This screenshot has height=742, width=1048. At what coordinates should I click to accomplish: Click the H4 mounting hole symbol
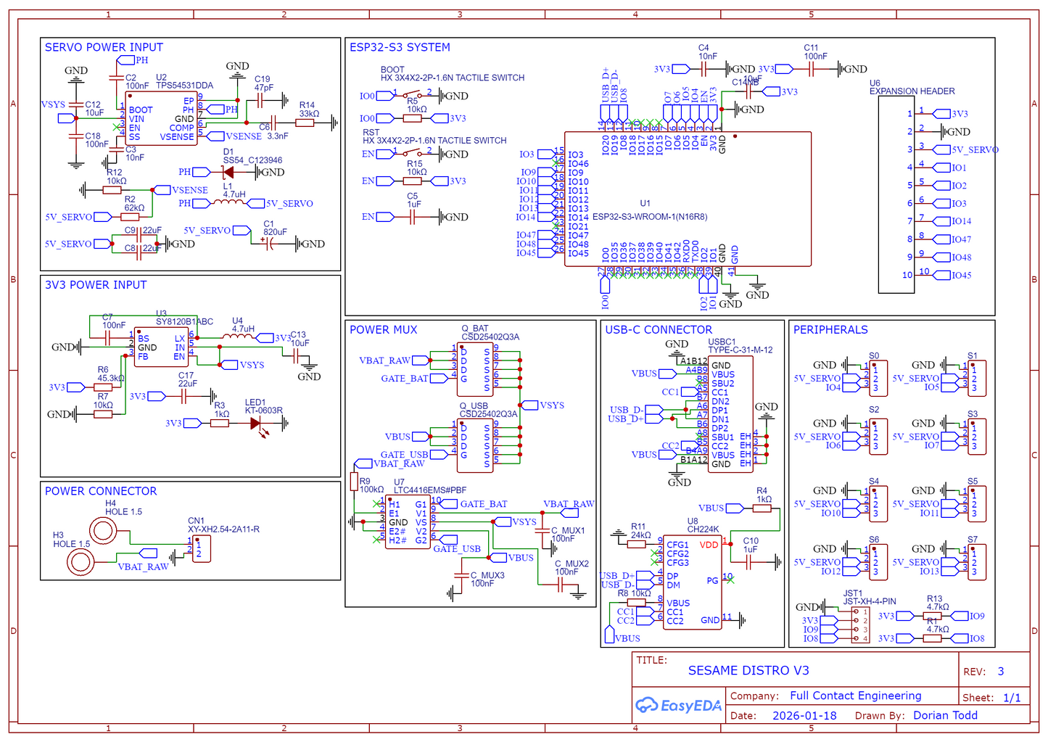pyautogui.click(x=102, y=532)
